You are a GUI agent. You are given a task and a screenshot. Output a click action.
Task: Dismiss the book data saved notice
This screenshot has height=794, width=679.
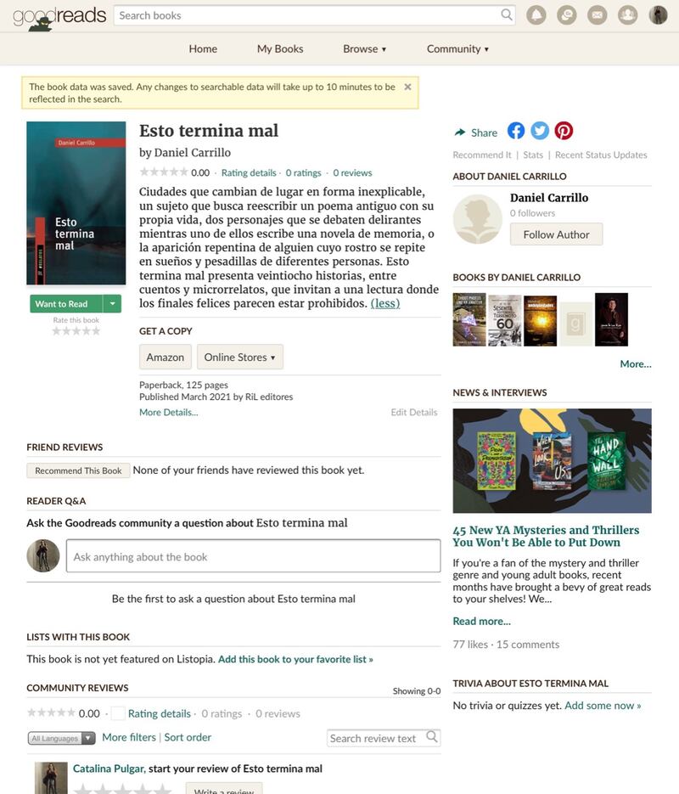coord(407,87)
